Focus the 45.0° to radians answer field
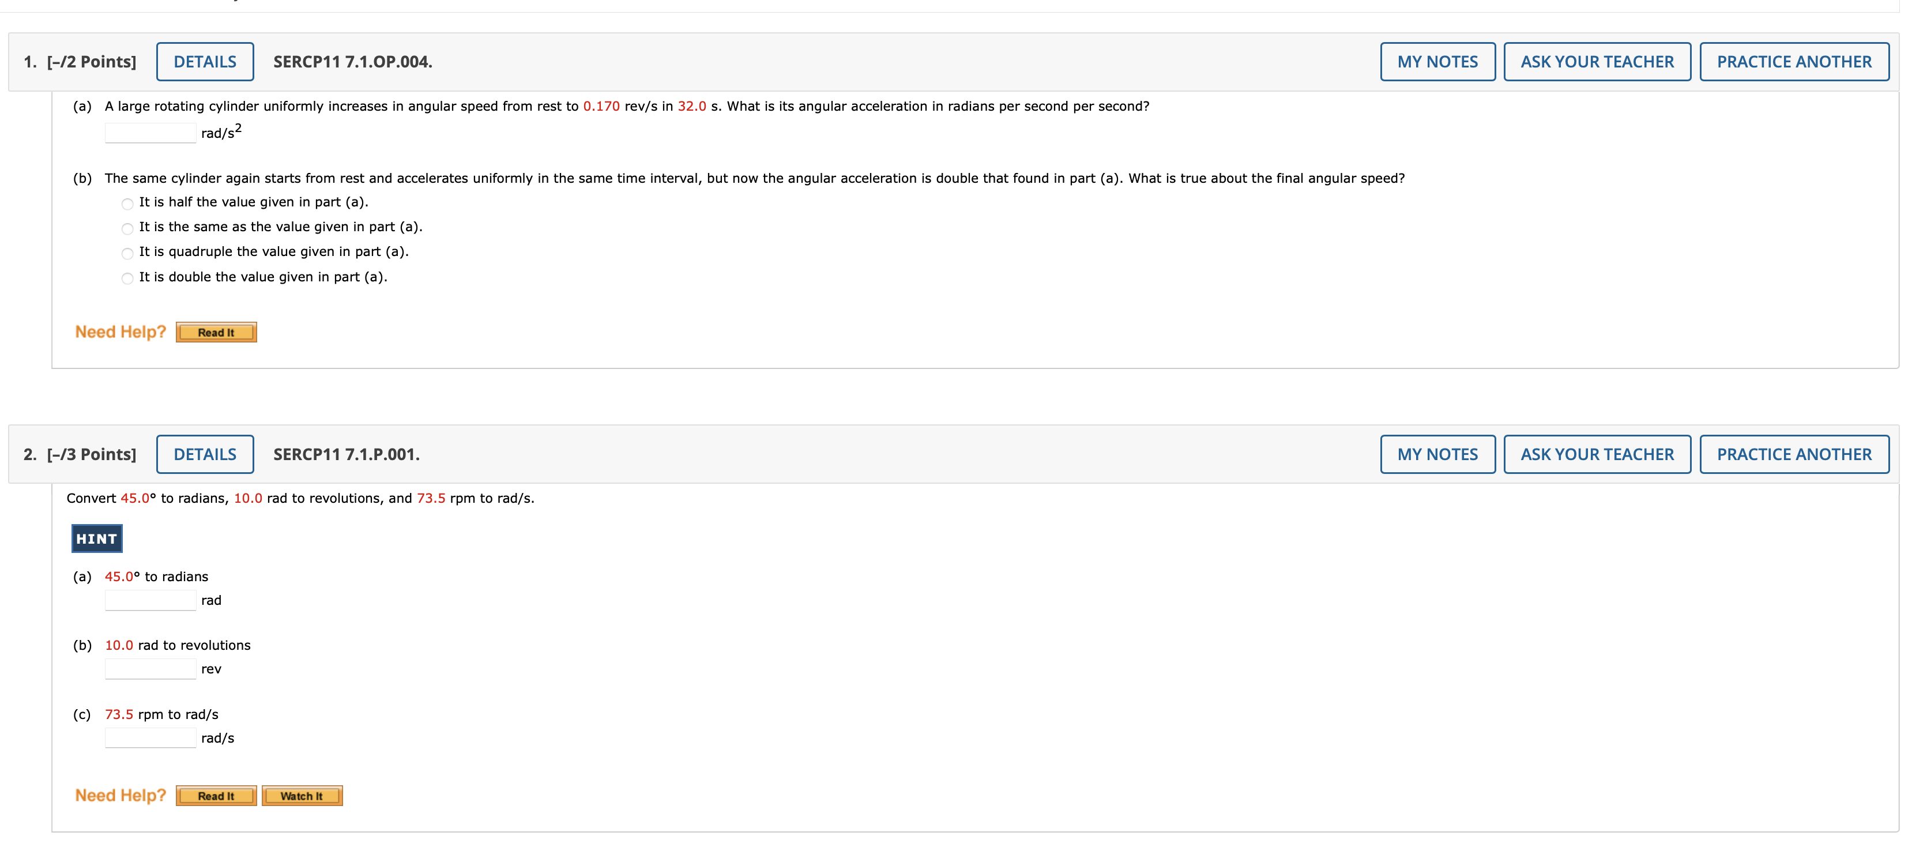Viewport: 1912px width, 866px height. point(150,600)
